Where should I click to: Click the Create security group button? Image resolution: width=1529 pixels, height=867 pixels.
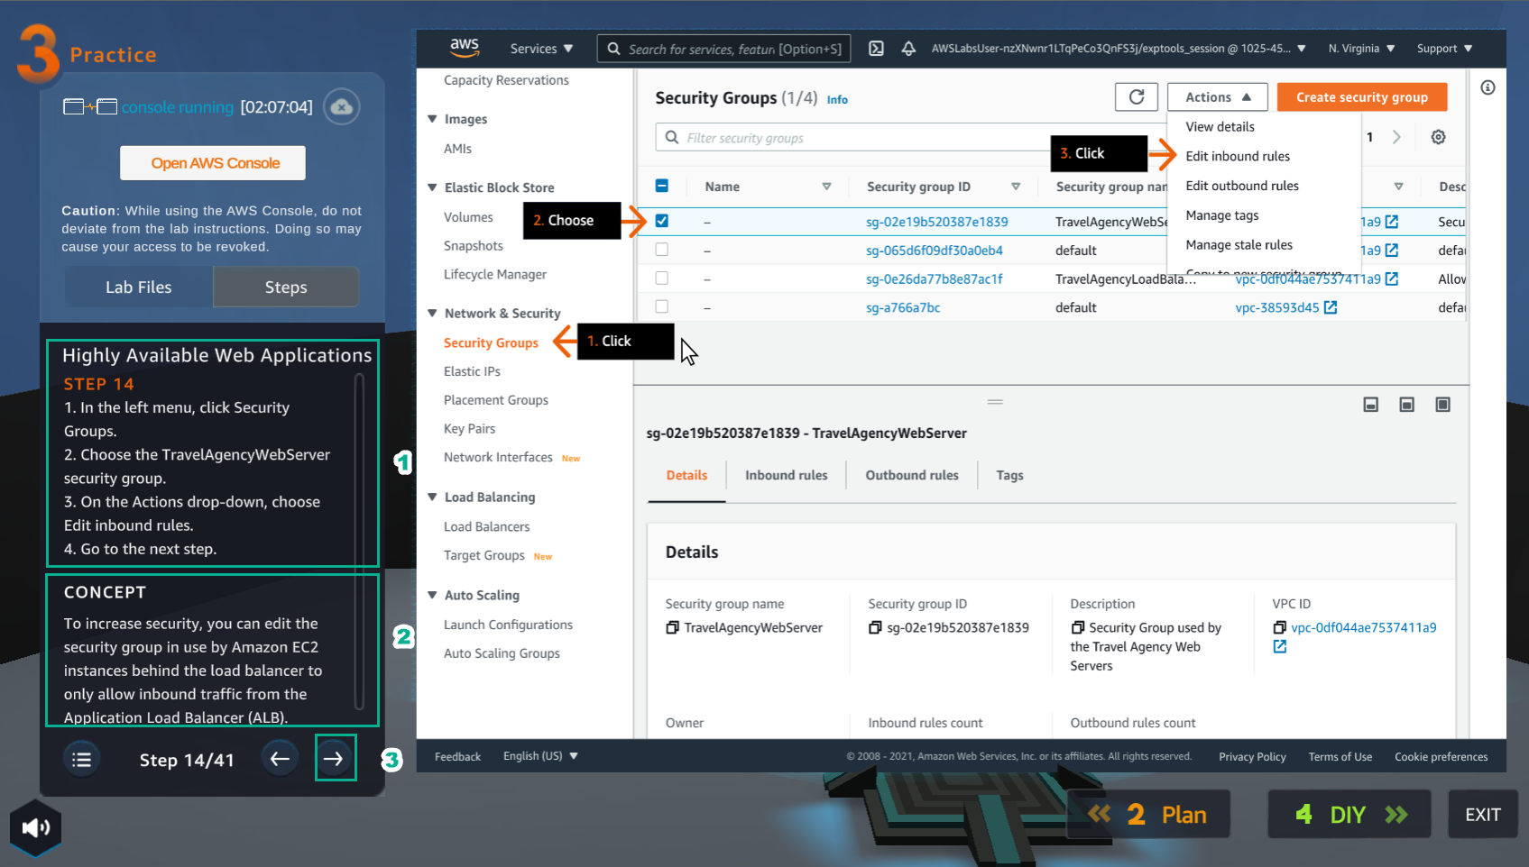point(1362,97)
